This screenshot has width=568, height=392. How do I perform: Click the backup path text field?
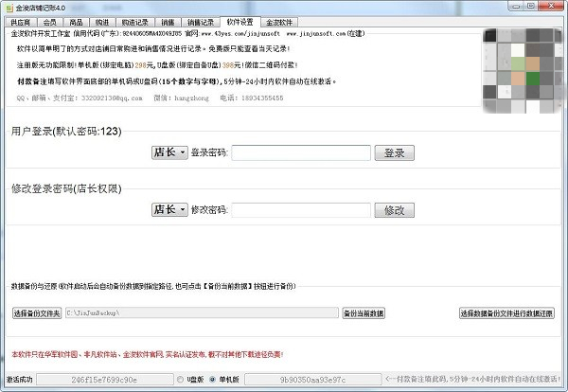(x=201, y=312)
